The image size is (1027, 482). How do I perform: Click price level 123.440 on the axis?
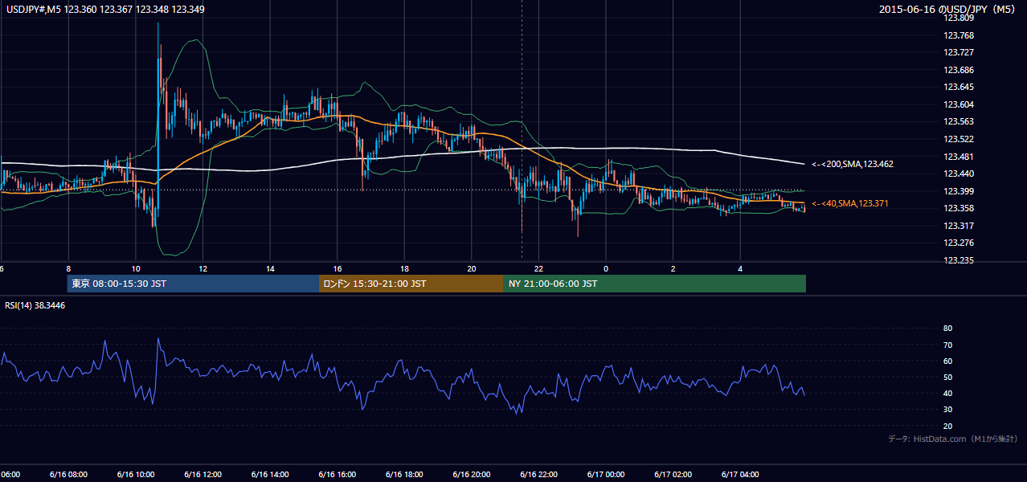click(x=958, y=174)
